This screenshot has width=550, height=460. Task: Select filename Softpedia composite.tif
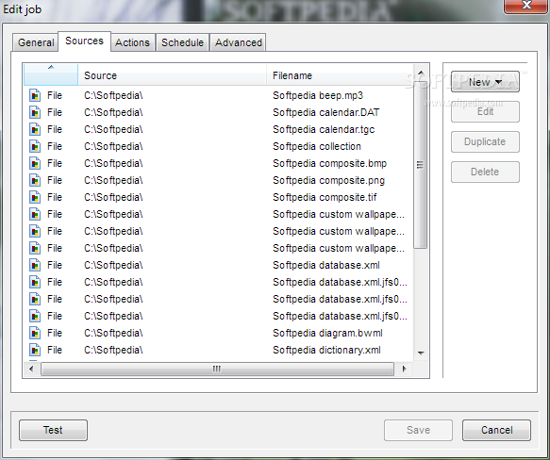325,197
